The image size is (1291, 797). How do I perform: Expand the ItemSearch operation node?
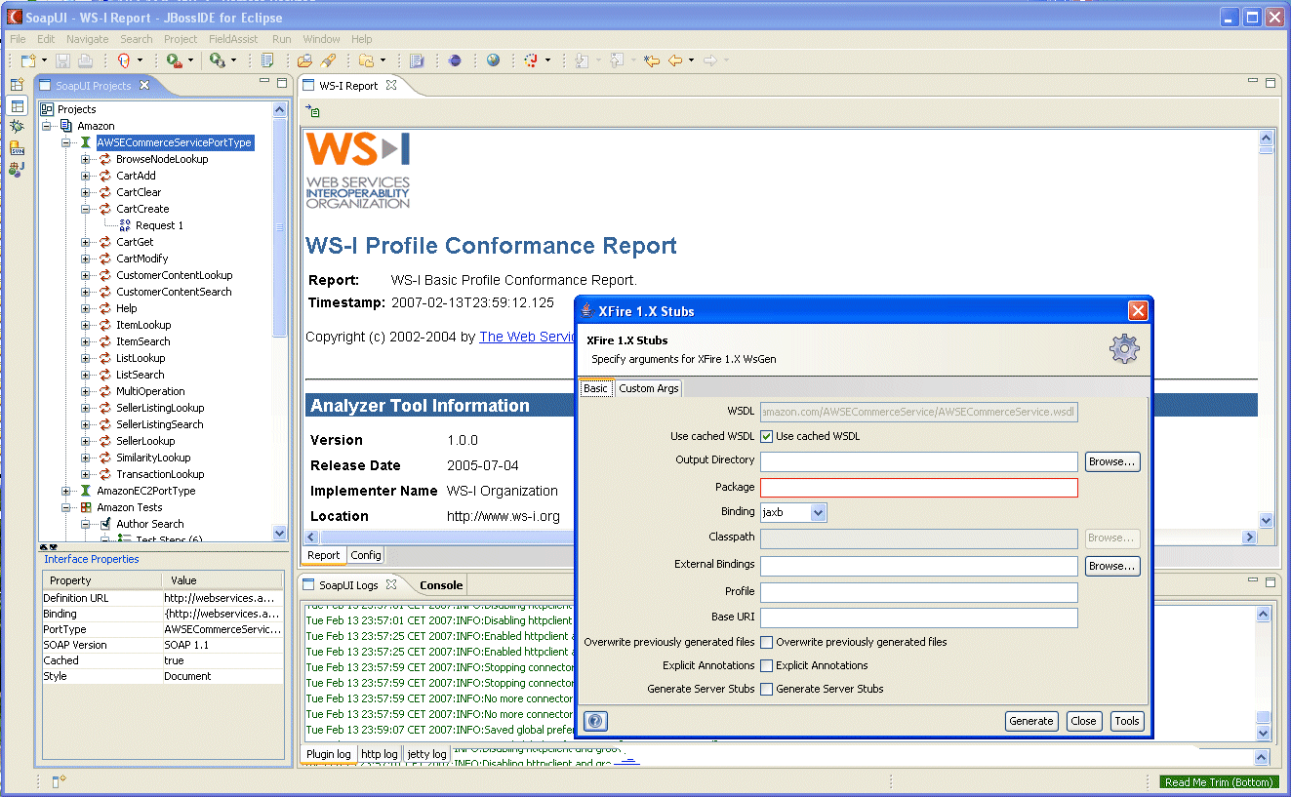pos(86,341)
